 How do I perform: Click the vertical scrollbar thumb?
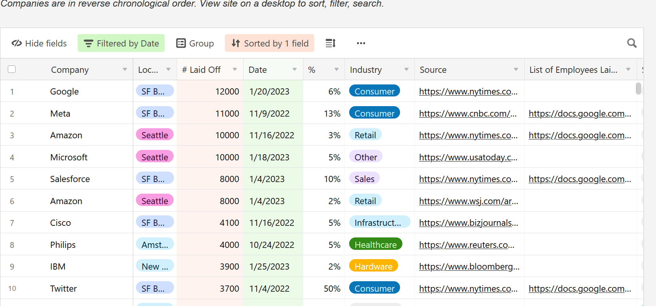639,88
